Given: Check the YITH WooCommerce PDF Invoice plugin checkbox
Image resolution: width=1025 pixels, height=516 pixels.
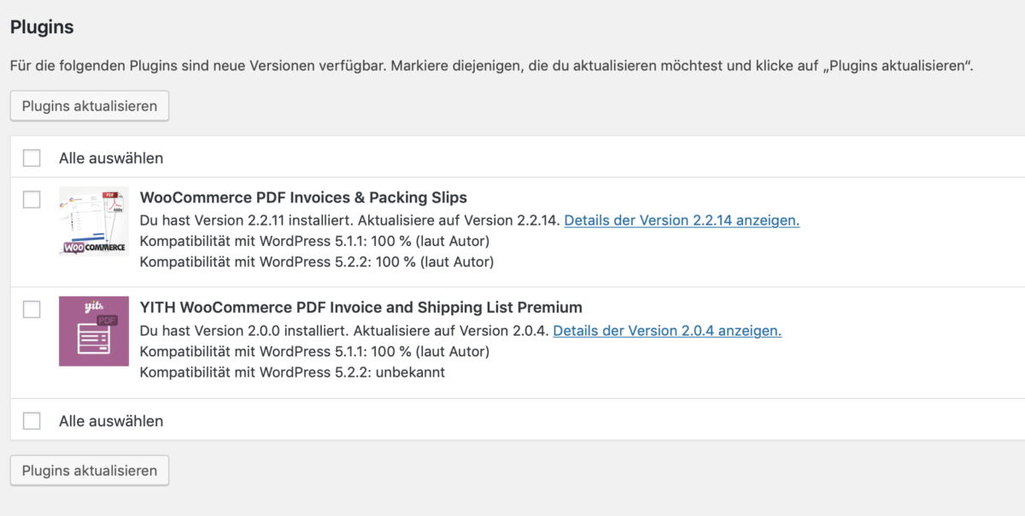Looking at the screenshot, I should coord(32,309).
